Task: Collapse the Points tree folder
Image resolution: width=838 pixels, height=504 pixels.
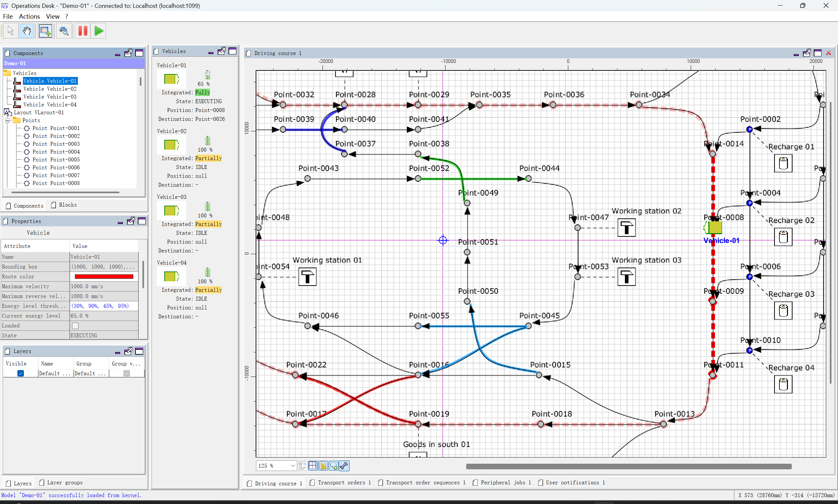Action: coord(8,120)
